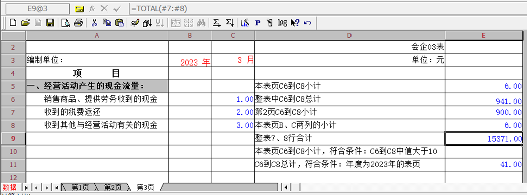This screenshot has width=527, height=195.
Task: Go to previous page tab arrow
Action: click(36, 187)
